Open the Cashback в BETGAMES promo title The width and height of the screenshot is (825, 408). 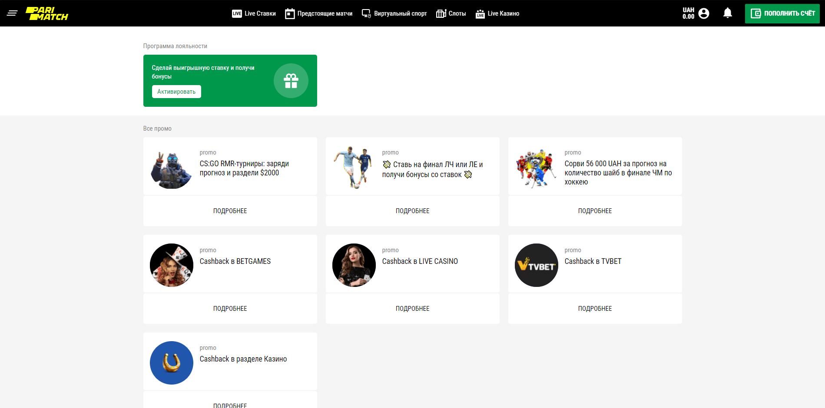235,261
